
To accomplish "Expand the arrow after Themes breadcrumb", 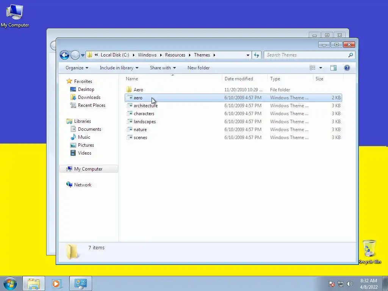I will click(214, 55).
